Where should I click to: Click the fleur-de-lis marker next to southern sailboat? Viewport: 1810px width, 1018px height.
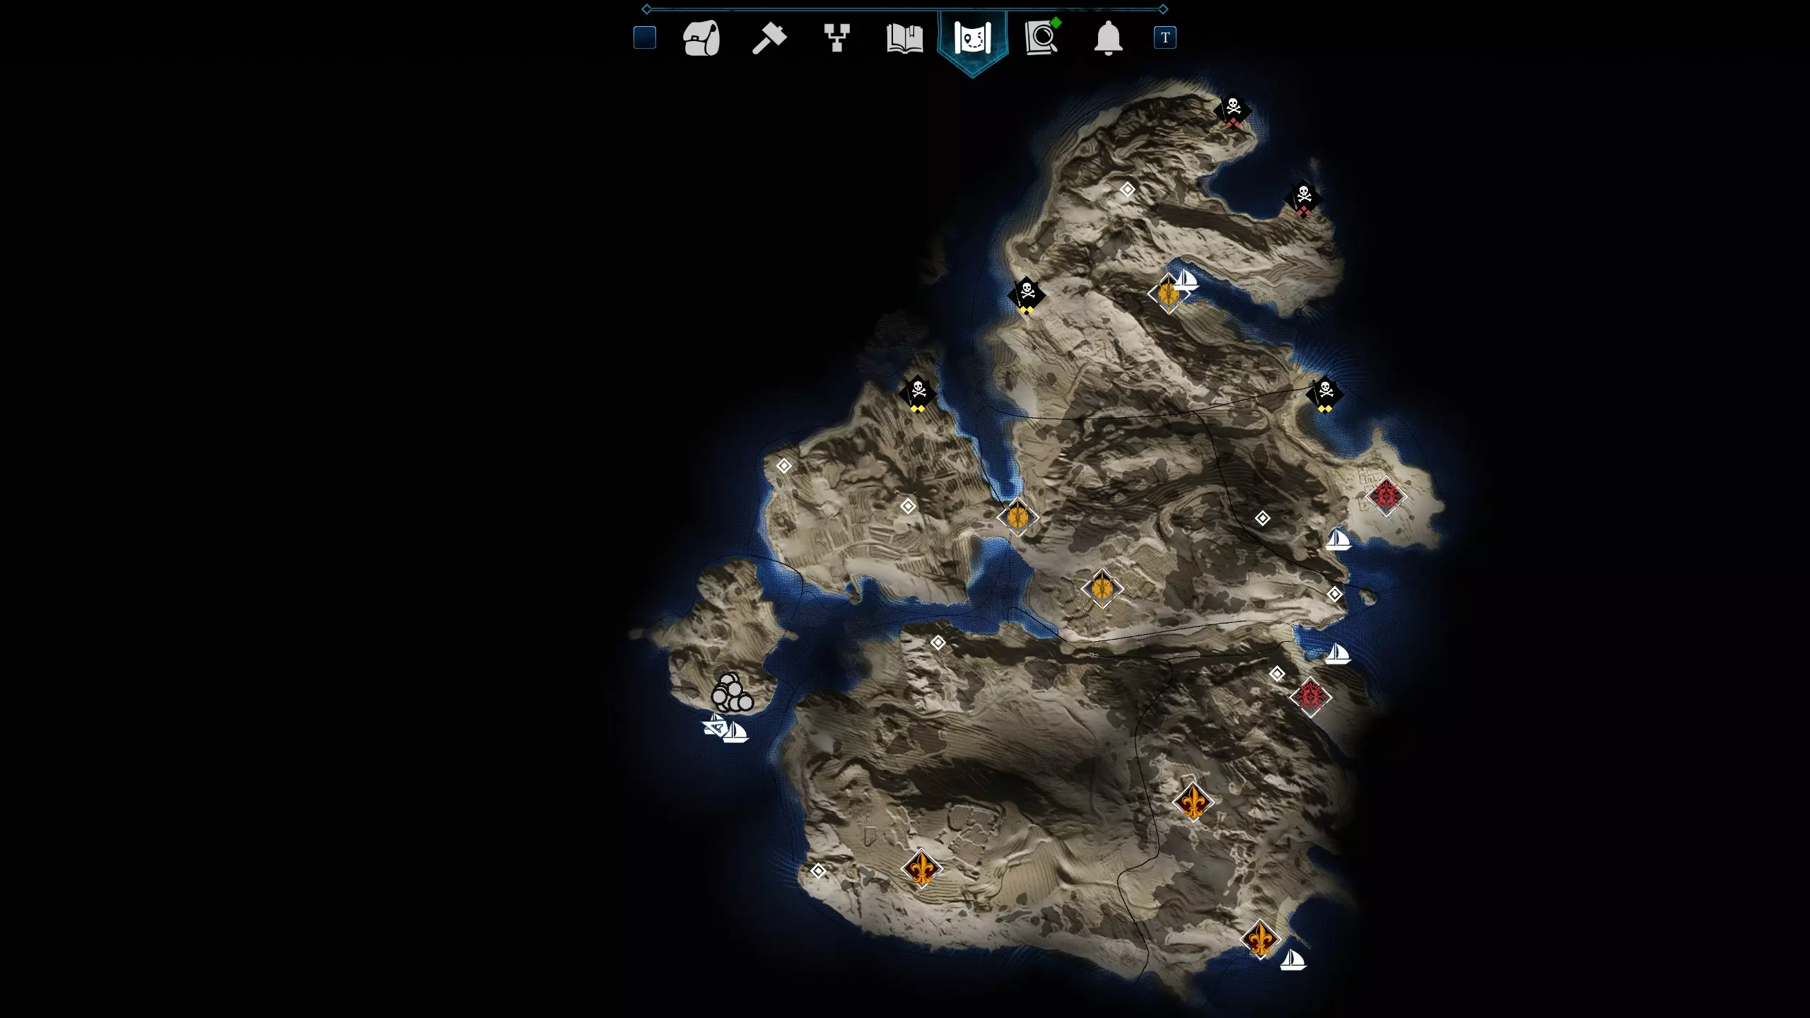click(x=1260, y=940)
